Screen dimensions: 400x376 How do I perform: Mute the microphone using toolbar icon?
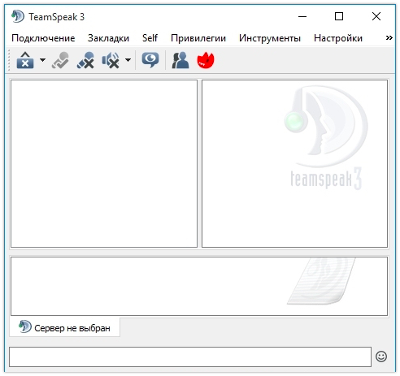point(85,60)
